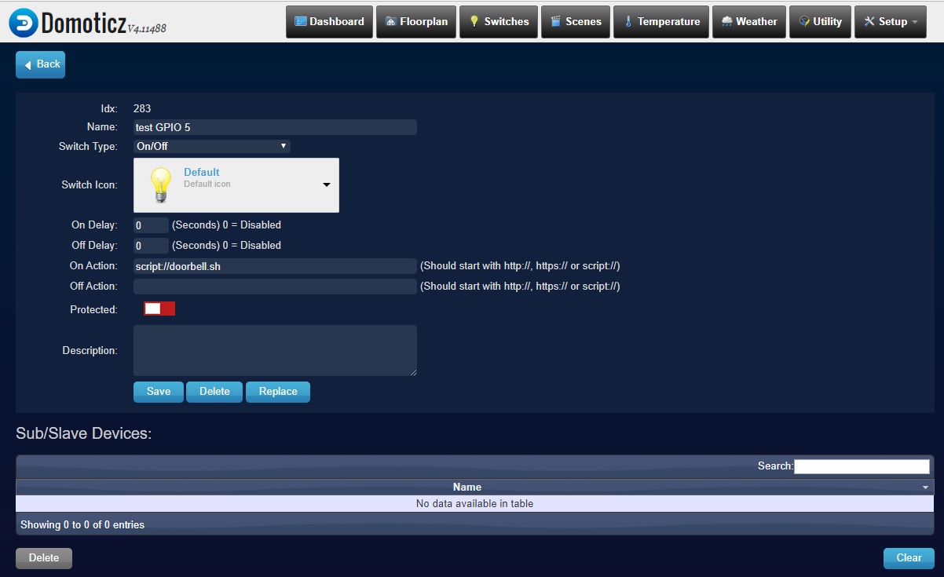944x577 pixels.
Task: Click the Floorplan house icon
Action: (x=390, y=22)
